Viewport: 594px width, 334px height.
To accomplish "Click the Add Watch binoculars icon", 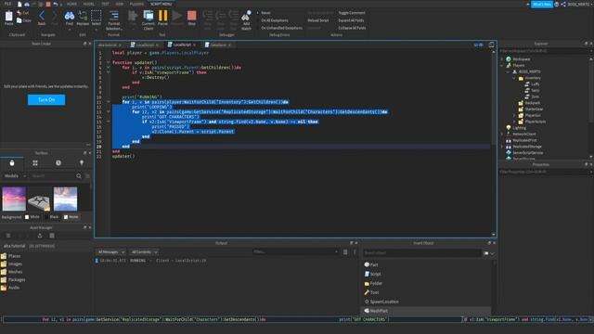I will [246, 16].
